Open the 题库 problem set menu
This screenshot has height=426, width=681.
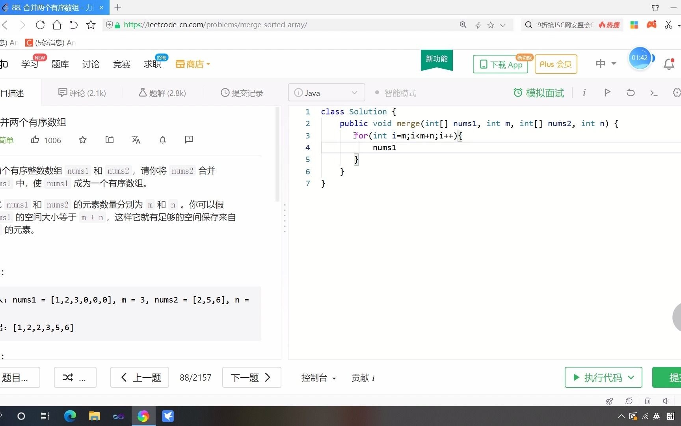(x=60, y=64)
